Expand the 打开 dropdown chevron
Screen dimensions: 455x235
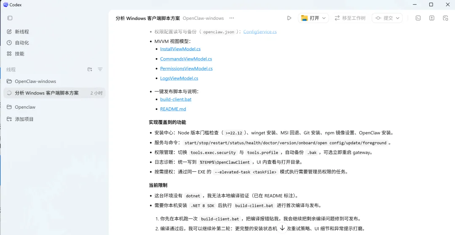pyautogui.click(x=324, y=18)
